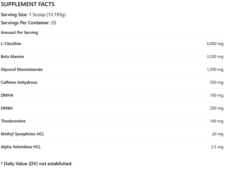Select the DMHA ingredient name
This screenshot has width=233, height=170.
7,95
